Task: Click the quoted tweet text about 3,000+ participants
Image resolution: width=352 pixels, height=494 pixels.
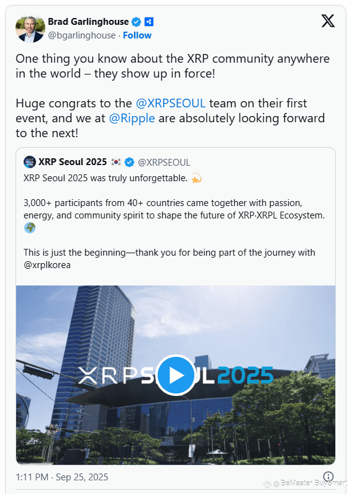Action: pyautogui.click(x=174, y=209)
